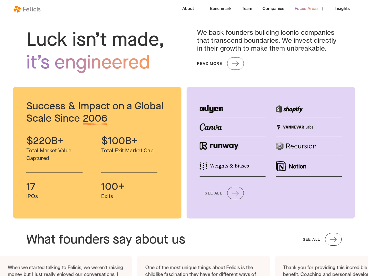
Task: Open the Companies page
Action: click(273, 8)
